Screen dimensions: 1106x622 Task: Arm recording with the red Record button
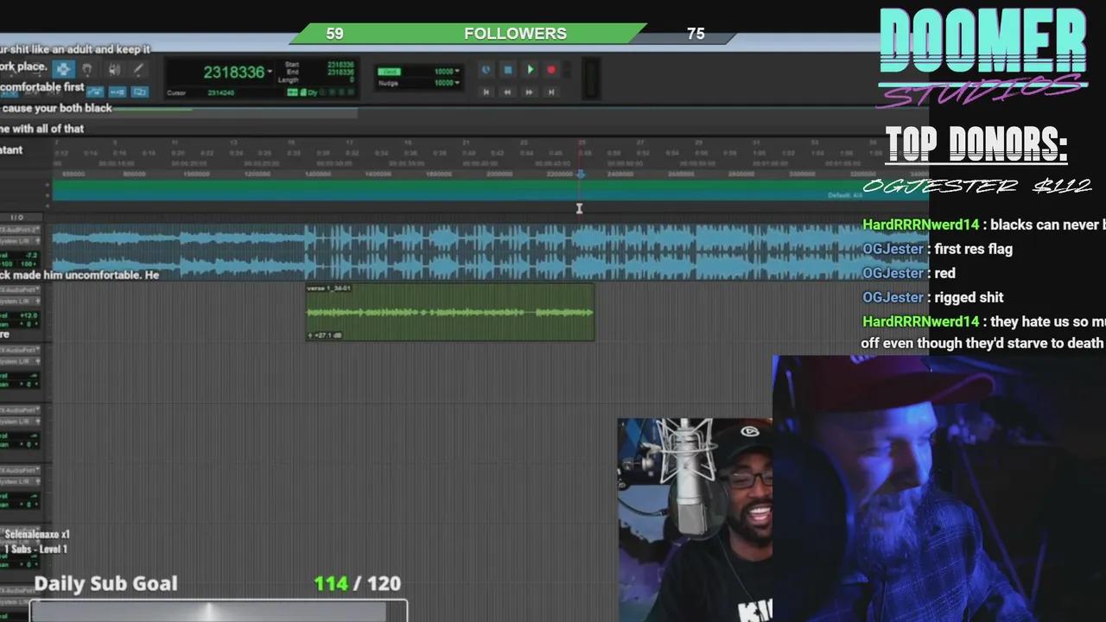(551, 70)
